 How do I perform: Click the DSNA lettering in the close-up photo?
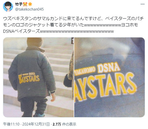[x=109, y=67]
